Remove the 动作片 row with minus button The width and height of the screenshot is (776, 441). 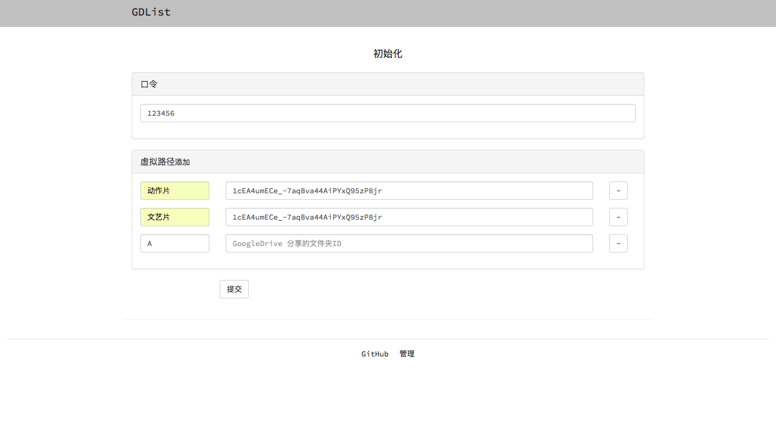pyautogui.click(x=618, y=191)
